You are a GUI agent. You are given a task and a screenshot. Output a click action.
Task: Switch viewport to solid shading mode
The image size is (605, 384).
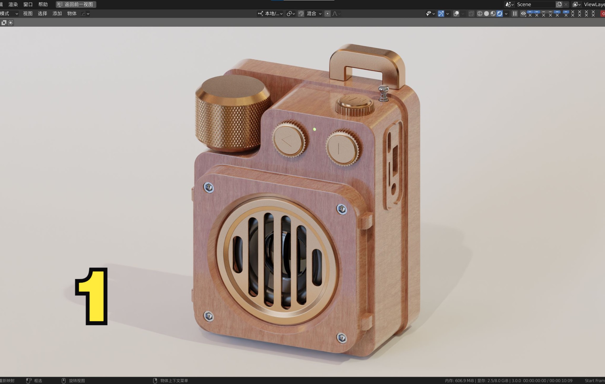486,14
